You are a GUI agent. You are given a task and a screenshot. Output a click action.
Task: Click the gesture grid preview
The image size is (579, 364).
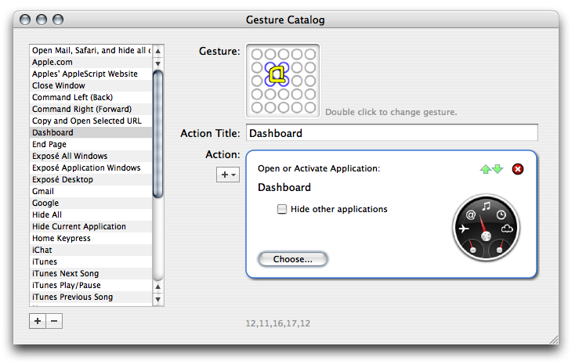point(283,81)
